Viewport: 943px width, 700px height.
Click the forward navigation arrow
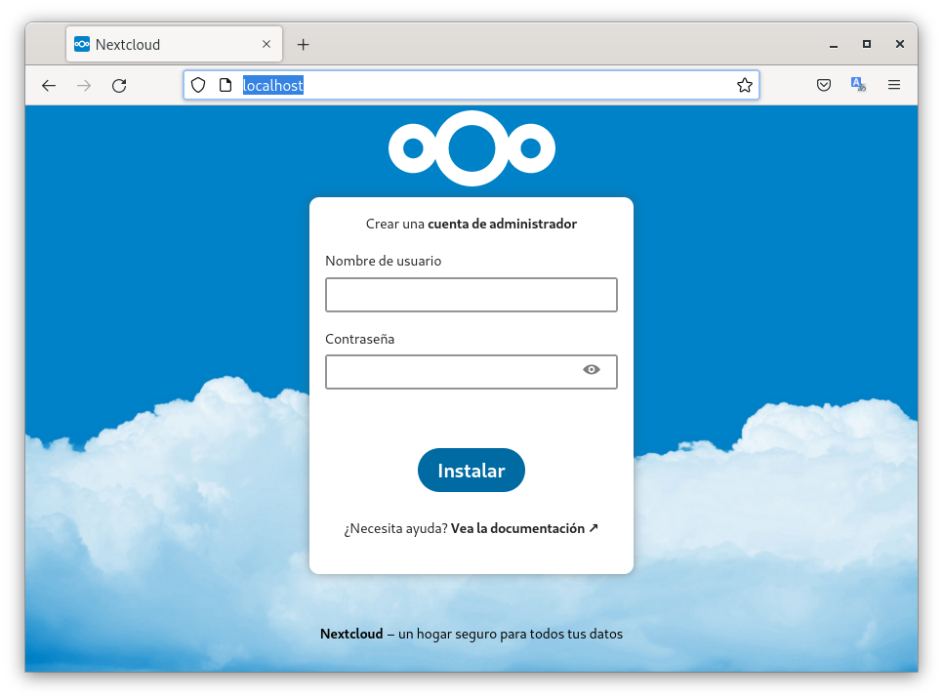click(x=84, y=86)
